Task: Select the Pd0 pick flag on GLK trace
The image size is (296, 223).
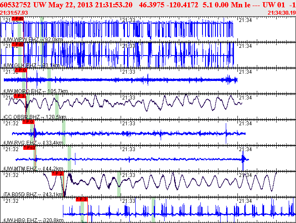Action: [18, 44]
